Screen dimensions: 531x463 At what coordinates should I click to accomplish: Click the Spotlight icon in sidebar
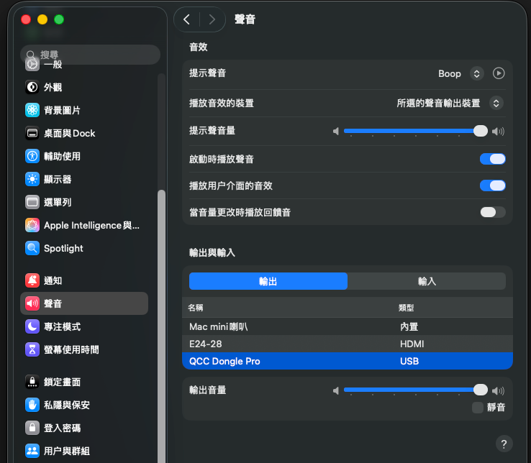pyautogui.click(x=32, y=248)
